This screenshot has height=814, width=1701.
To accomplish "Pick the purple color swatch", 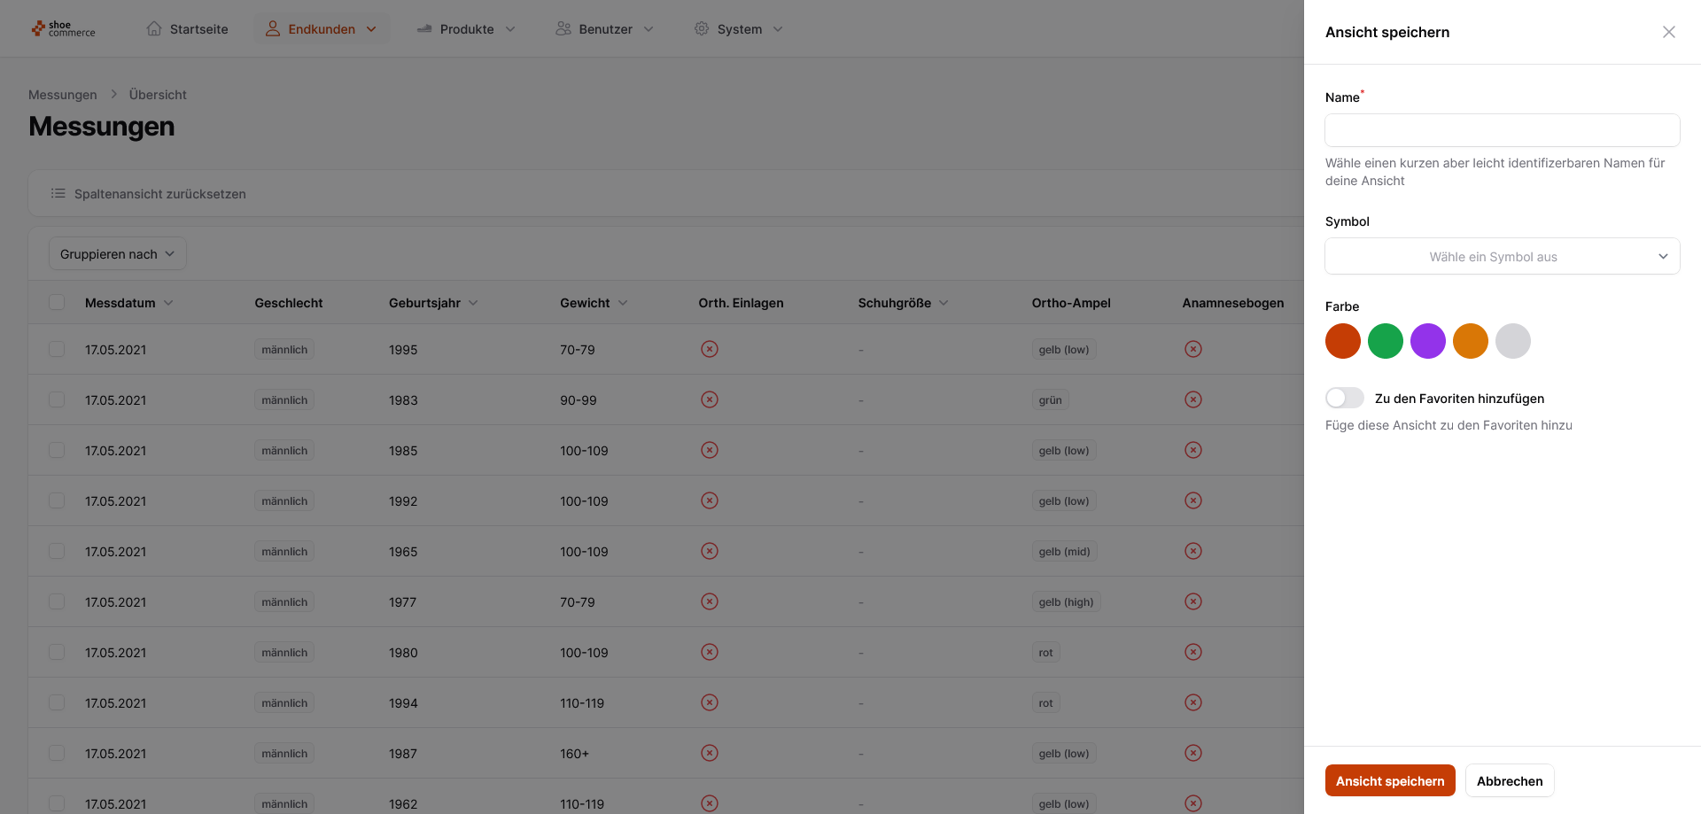I will 1428,341.
